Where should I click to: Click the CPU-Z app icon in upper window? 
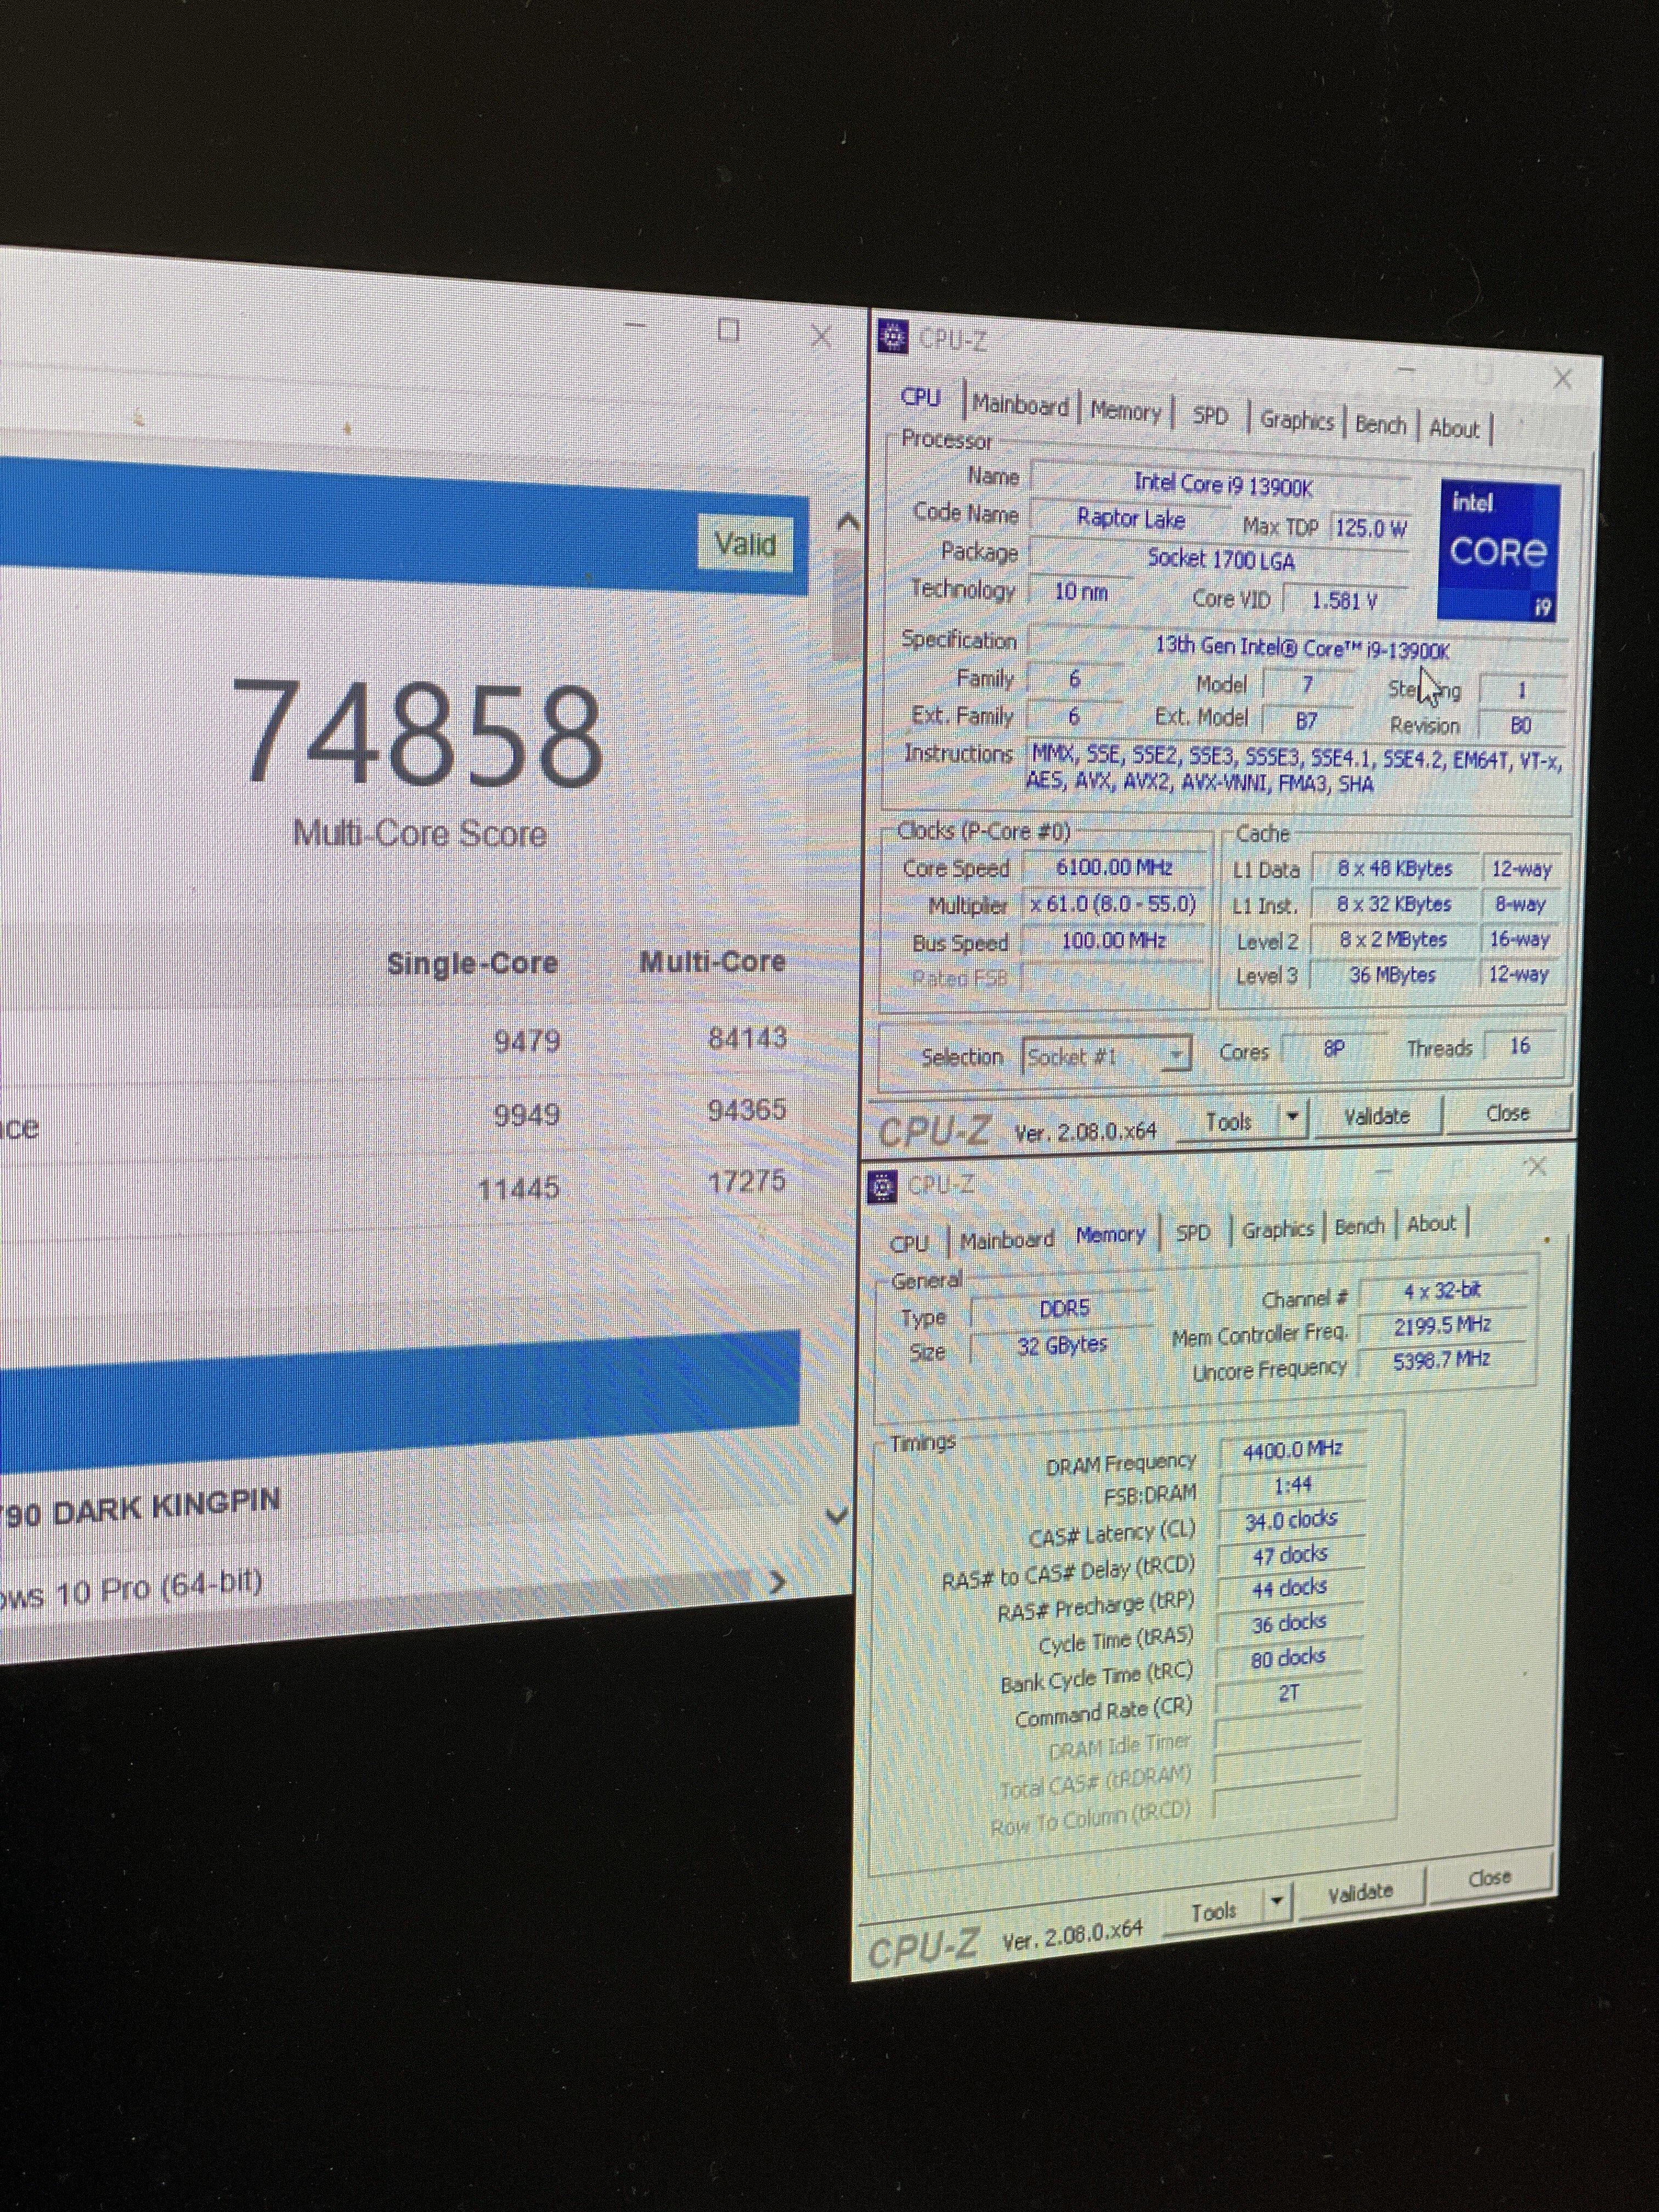(892, 337)
